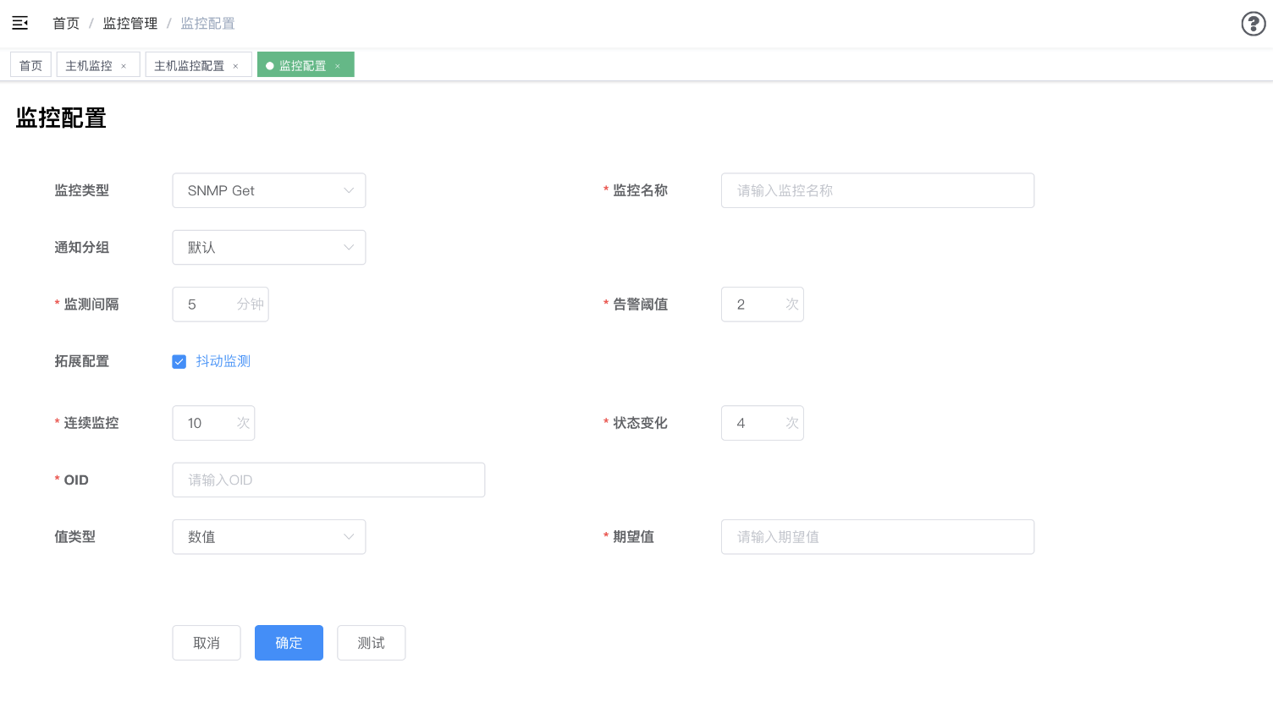
Task: Click the 监控配置 page heading
Action: pos(61,118)
